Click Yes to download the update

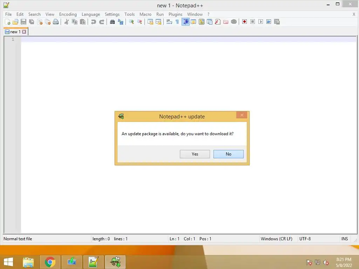tap(195, 154)
